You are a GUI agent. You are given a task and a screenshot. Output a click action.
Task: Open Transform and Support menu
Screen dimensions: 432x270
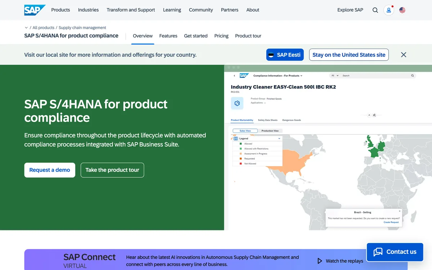(x=131, y=10)
